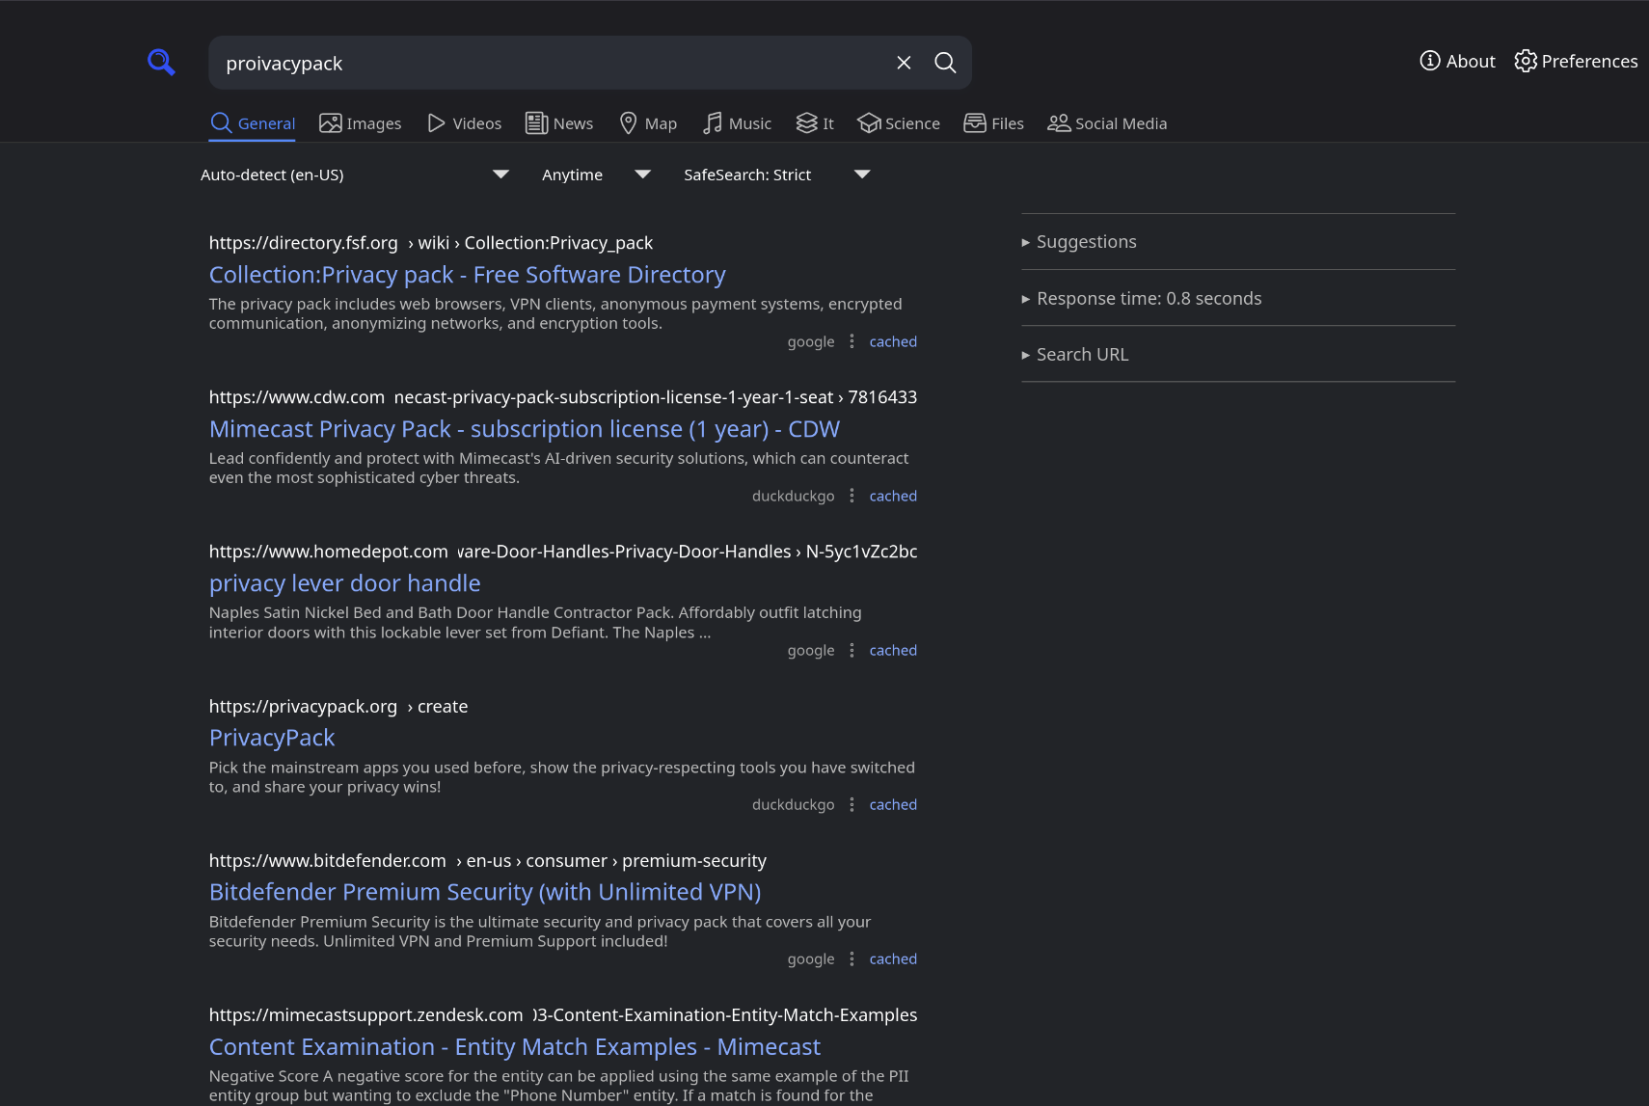Click the Music note icon

coord(713,123)
